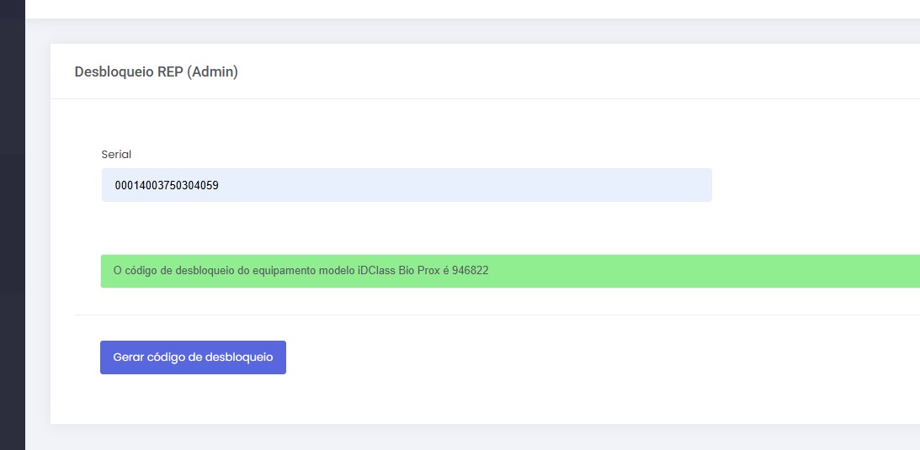Click the Serial input field
The image size is (920, 450).
point(406,185)
